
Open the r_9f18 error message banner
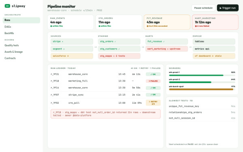(x=106, y=114)
